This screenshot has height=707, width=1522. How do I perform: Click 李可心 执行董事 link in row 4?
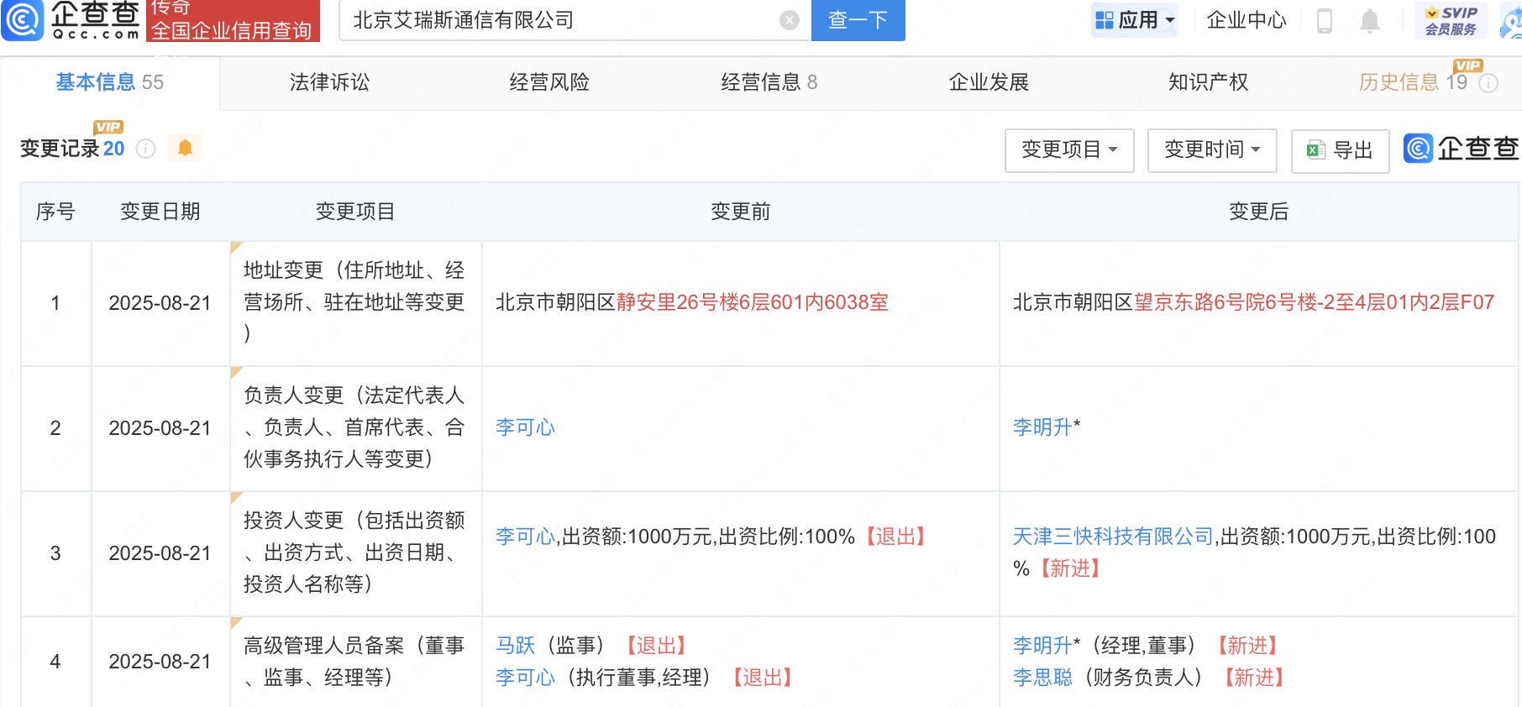pyautogui.click(x=525, y=678)
